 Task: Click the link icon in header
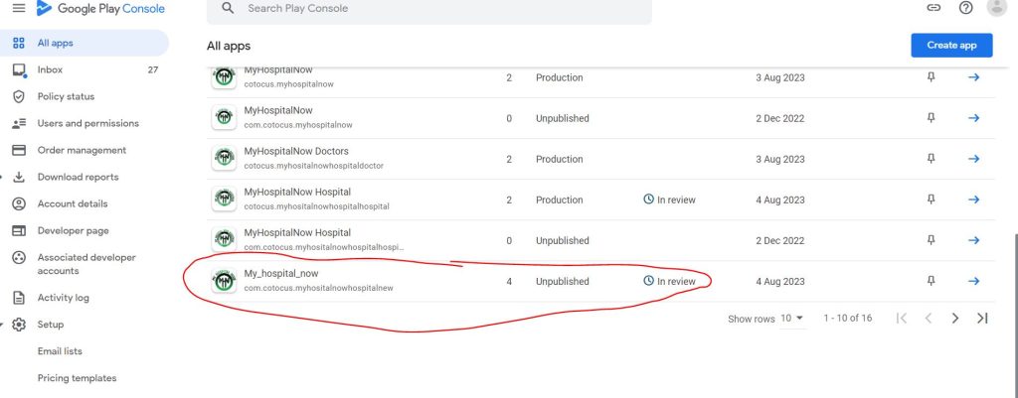(933, 8)
